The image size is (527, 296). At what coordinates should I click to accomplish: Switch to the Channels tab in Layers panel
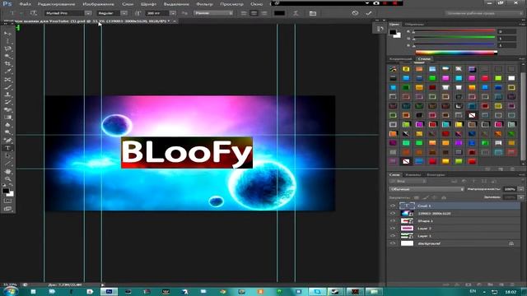tap(413, 174)
